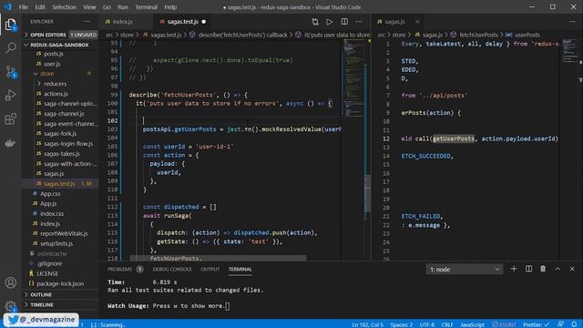Switch to the Problems panel tab

[125, 270]
